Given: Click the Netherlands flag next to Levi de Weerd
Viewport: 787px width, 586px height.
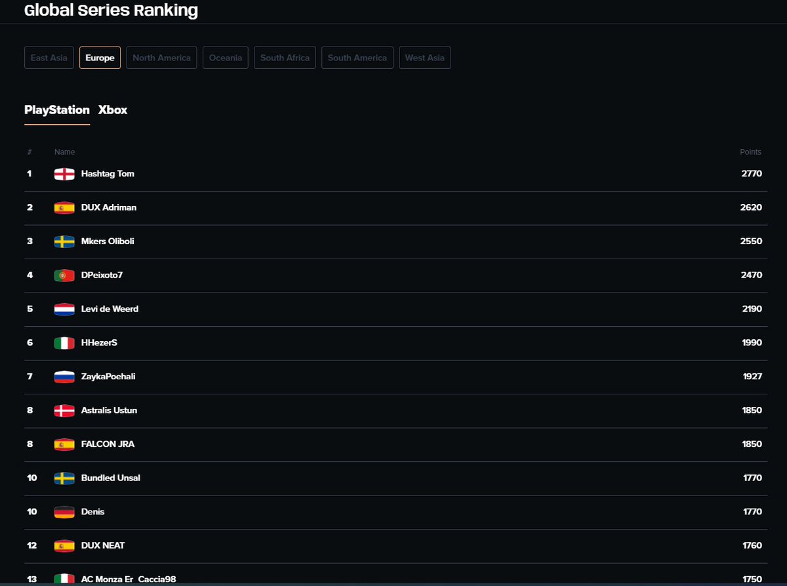Looking at the screenshot, I should (64, 309).
